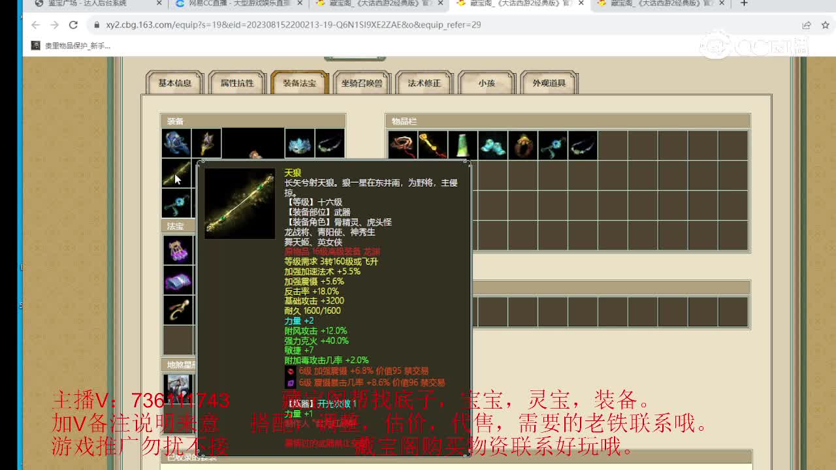Switch to the 法术修正 tab
The width and height of the screenshot is (836, 470).
coord(424,83)
